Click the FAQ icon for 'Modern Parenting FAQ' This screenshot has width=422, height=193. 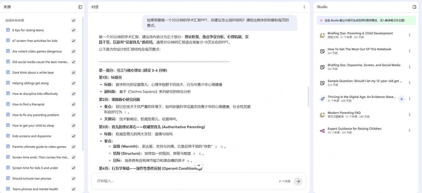tap(322, 115)
